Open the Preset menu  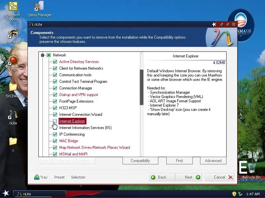pyautogui.click(x=60, y=177)
